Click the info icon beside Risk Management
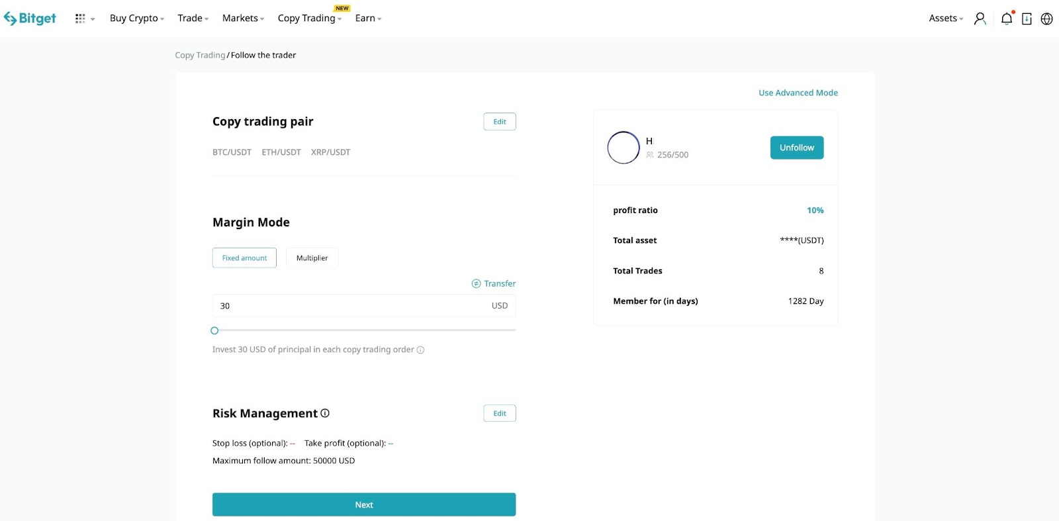 [x=325, y=413]
